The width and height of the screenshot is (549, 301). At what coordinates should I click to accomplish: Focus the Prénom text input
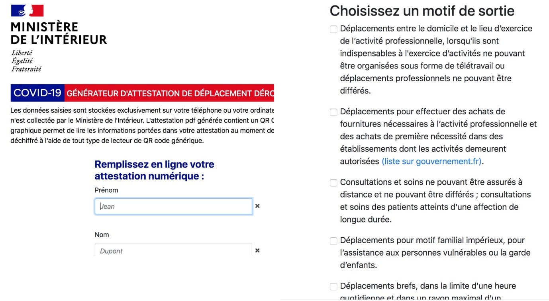173,206
